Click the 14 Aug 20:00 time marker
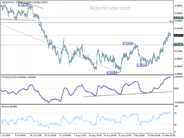This screenshot has height=138, width=184. [x=95, y=135]
